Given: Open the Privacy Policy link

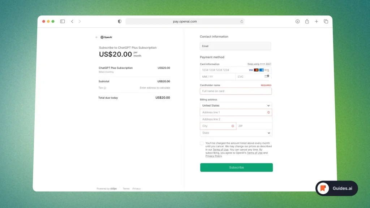Looking at the screenshot, I should pos(214,156).
